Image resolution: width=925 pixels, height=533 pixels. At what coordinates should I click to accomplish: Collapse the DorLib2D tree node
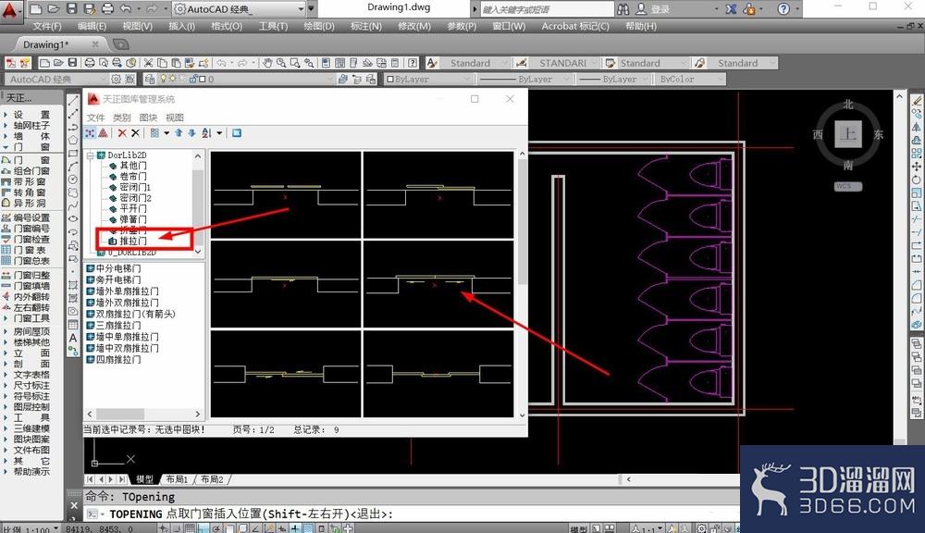[x=91, y=155]
